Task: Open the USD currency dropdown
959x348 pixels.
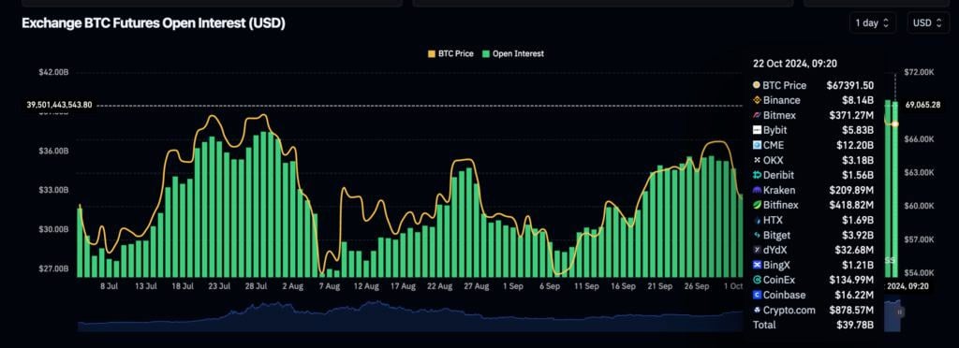Action: tap(928, 23)
